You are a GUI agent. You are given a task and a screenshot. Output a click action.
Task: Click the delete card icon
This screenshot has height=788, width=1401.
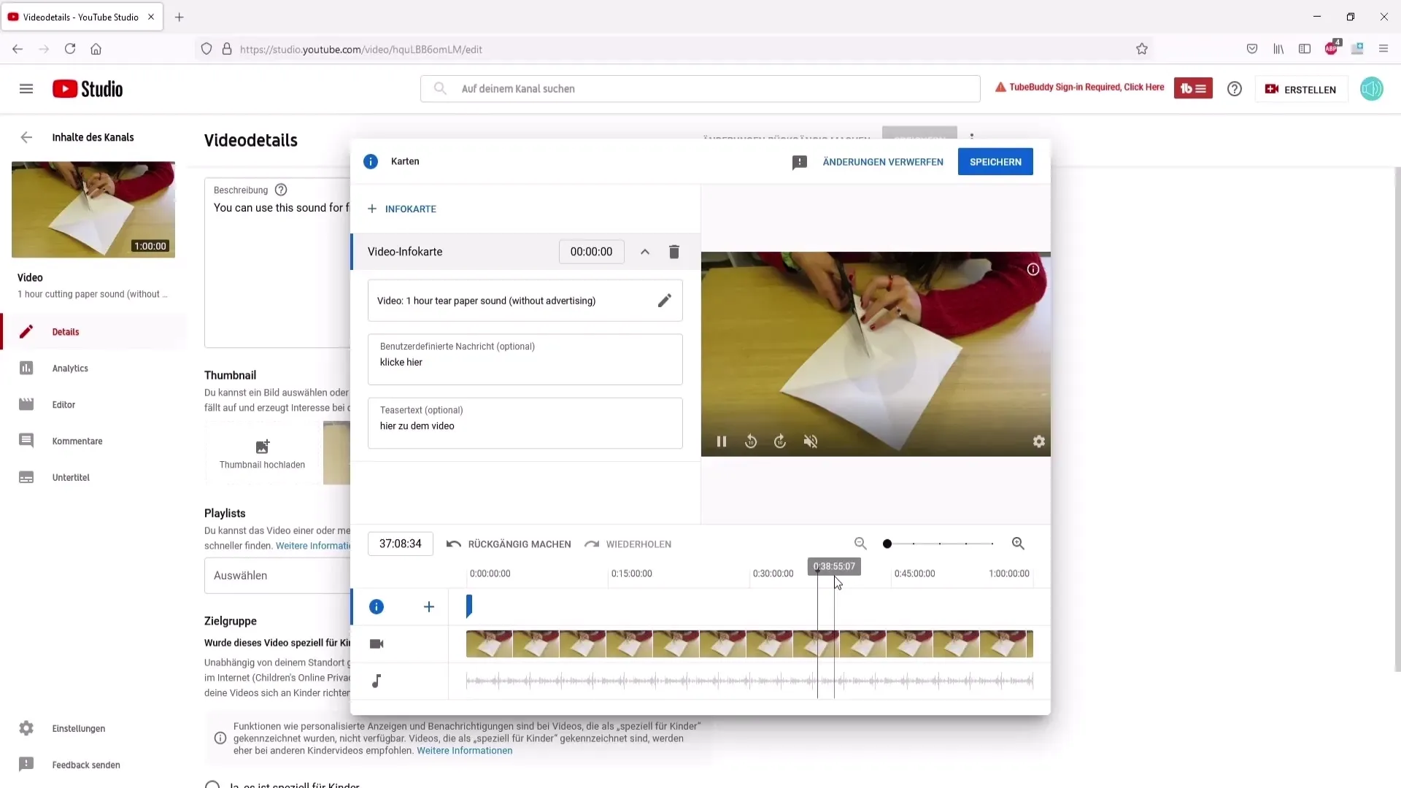click(674, 252)
